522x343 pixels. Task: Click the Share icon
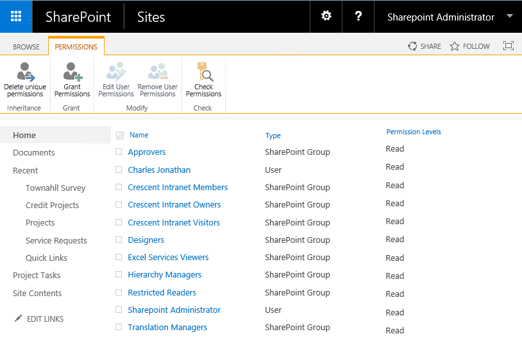(412, 46)
